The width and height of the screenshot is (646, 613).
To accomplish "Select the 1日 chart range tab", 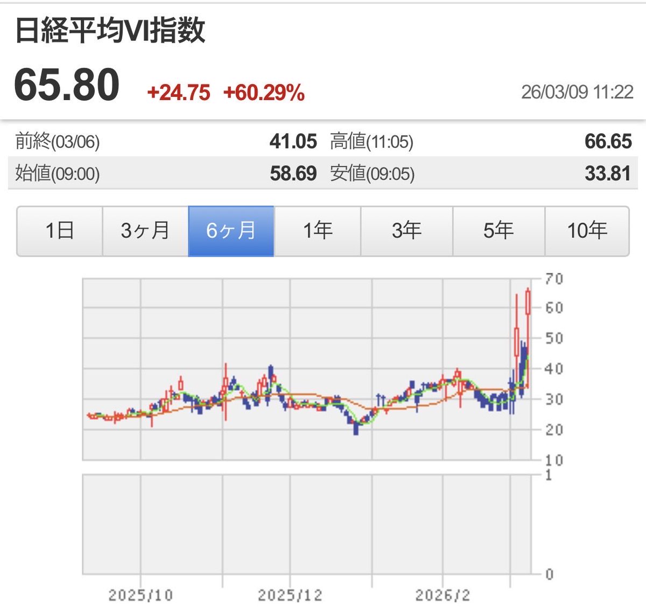I will tap(60, 231).
